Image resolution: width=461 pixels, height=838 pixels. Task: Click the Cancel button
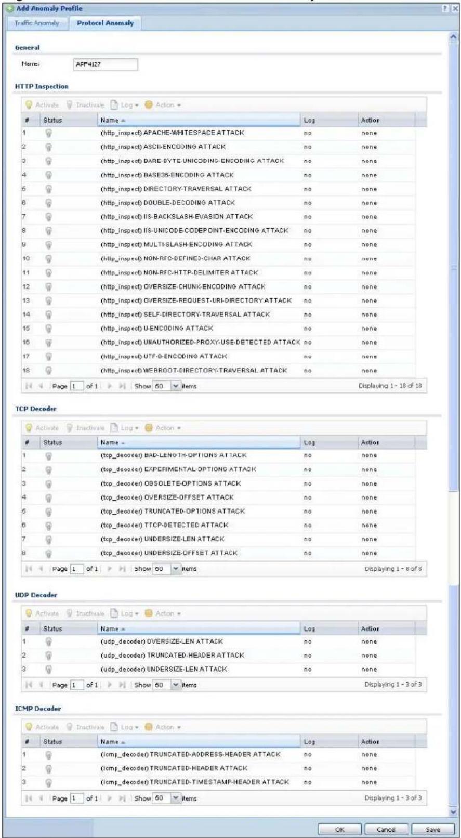[386, 830]
